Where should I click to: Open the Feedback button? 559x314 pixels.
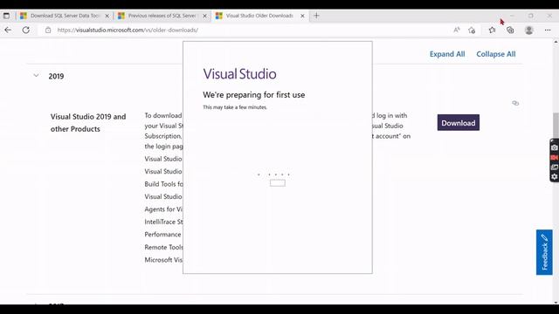coord(544,252)
